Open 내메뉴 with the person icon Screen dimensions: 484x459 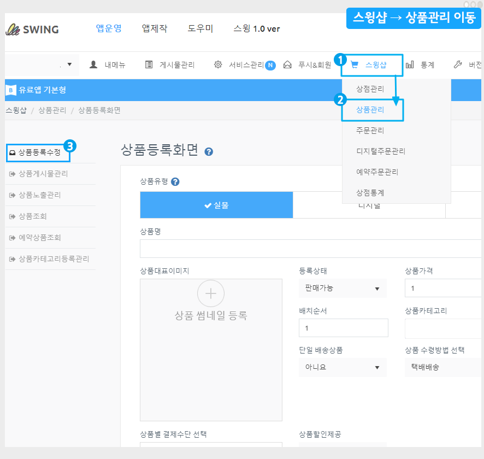click(x=108, y=65)
